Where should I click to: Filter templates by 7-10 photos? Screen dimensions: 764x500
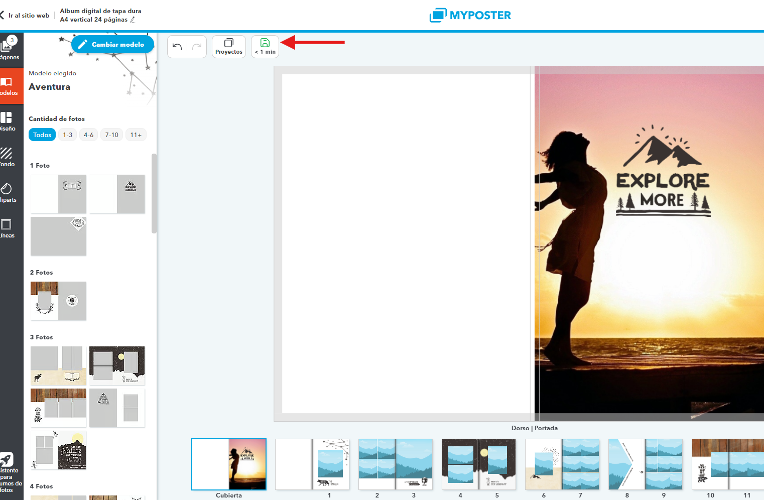(x=112, y=135)
